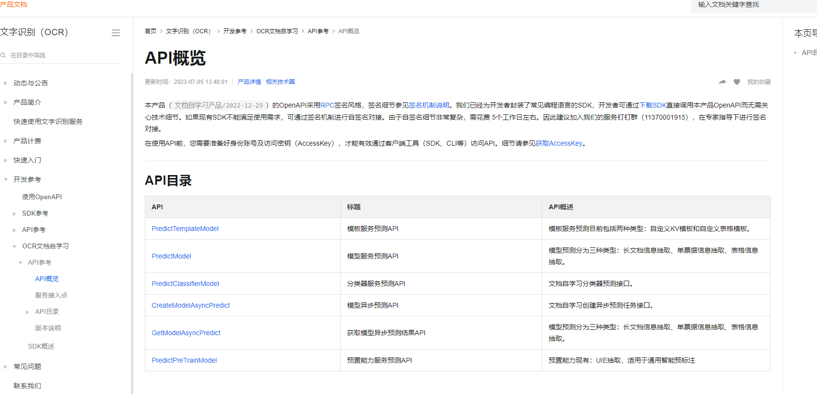
Task: Click 开发参考 breadcrumb link
Action: [x=235, y=31]
